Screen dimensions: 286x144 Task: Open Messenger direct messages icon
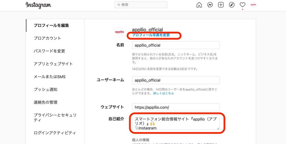(x=210, y=5)
